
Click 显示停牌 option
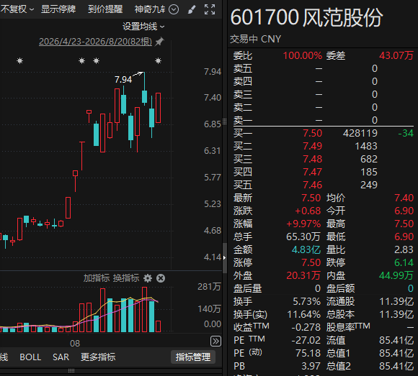(x=58, y=9)
